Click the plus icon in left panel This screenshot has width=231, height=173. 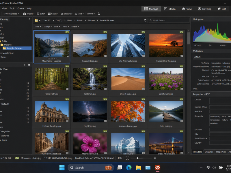point(25,65)
